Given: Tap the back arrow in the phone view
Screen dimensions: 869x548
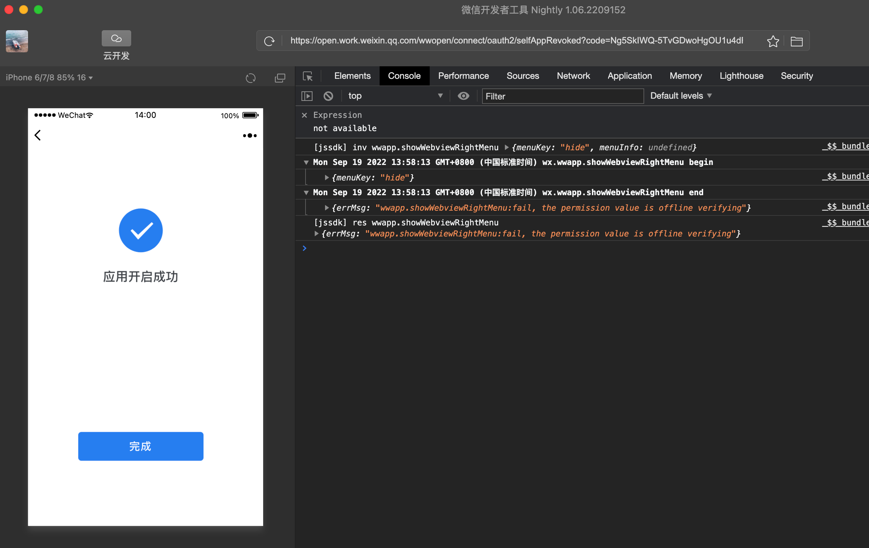Looking at the screenshot, I should [38, 135].
